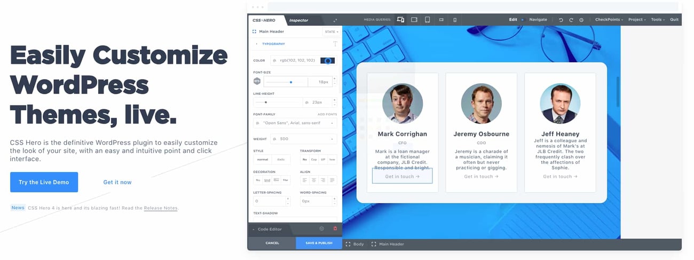The width and height of the screenshot is (694, 260).
Task: Click the panel expand arrows icon
Action: tap(335, 20)
